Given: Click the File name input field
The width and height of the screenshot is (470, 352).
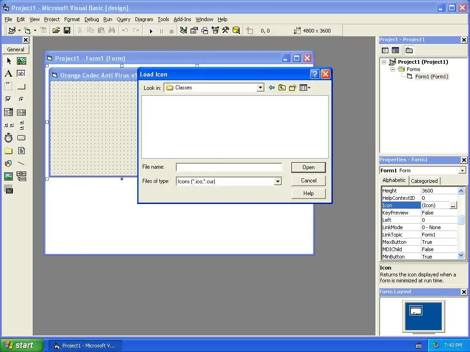Looking at the screenshot, I should (x=229, y=167).
